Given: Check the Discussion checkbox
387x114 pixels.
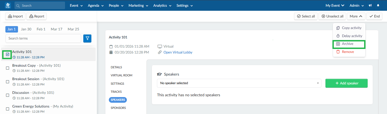Looking at the screenshot, I should click(8, 95).
